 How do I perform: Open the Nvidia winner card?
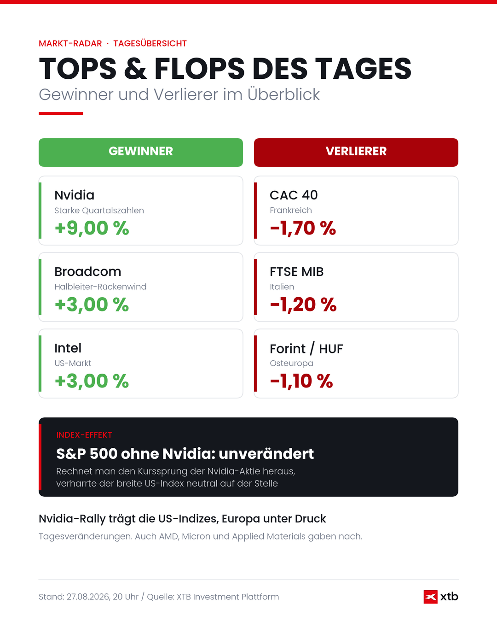[141, 211]
